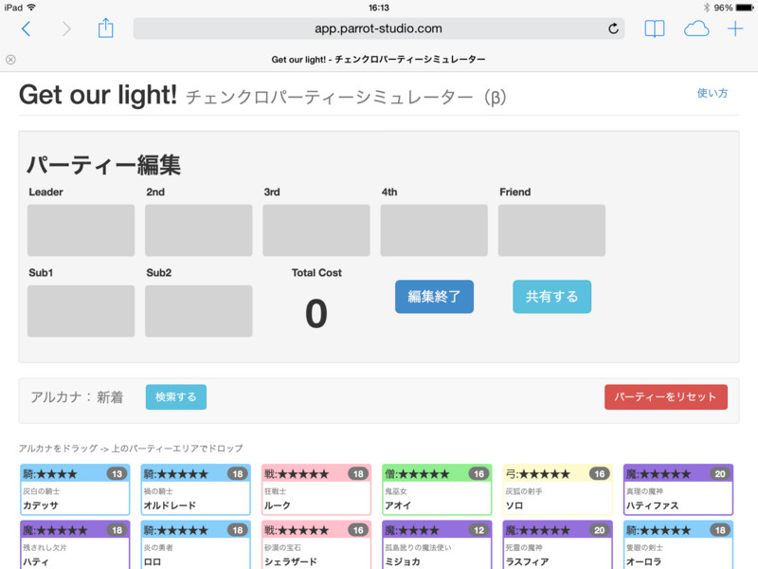Click the 検索する button
Viewport: 758px width, 569px height.
click(176, 397)
